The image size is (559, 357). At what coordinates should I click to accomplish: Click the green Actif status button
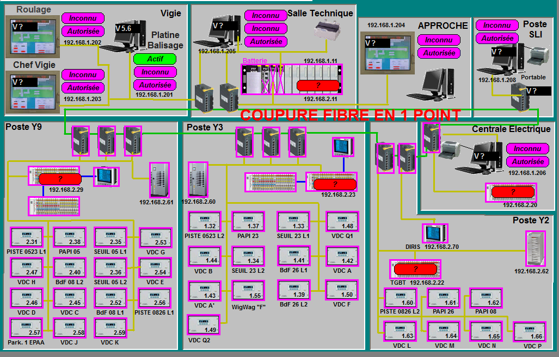[x=155, y=59]
